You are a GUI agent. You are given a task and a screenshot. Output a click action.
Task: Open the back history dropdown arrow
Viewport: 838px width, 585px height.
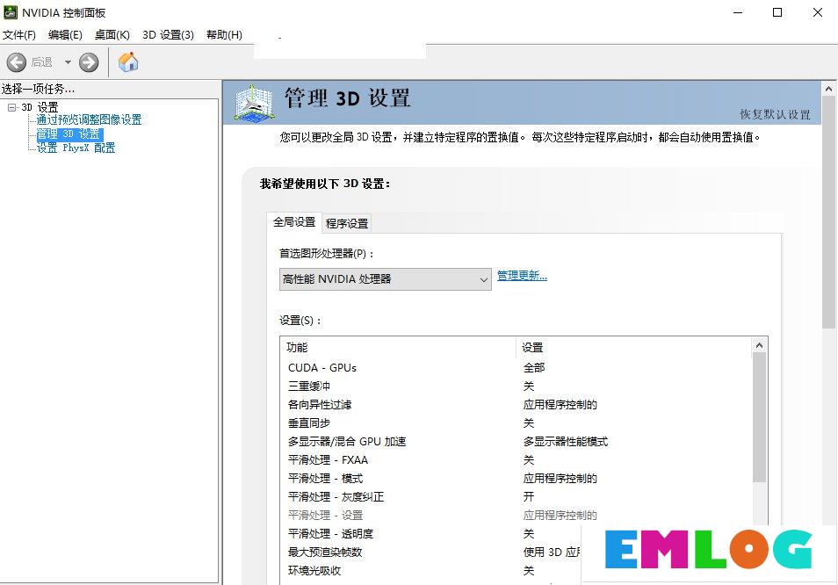tap(68, 62)
